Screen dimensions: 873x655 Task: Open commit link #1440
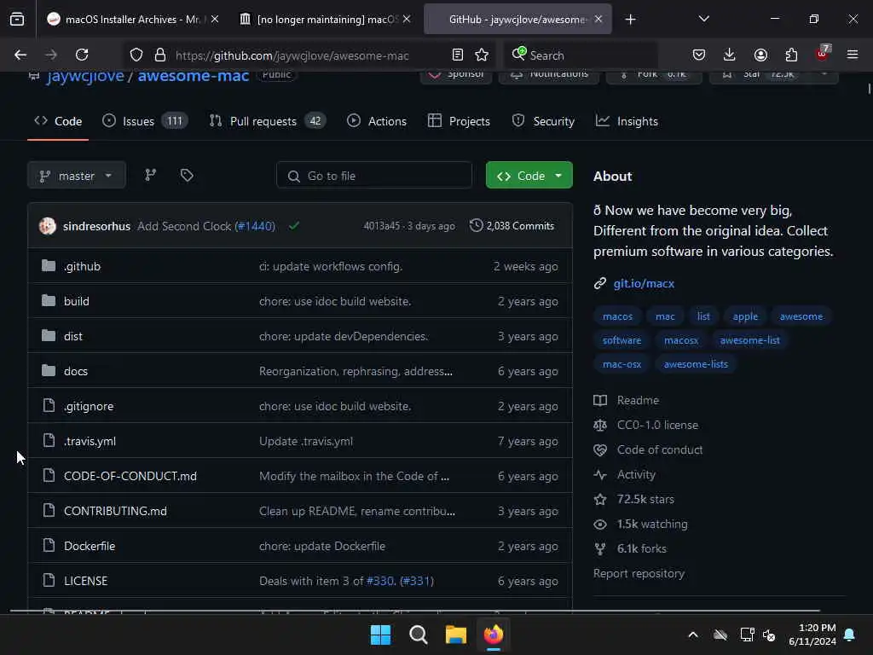255,225
